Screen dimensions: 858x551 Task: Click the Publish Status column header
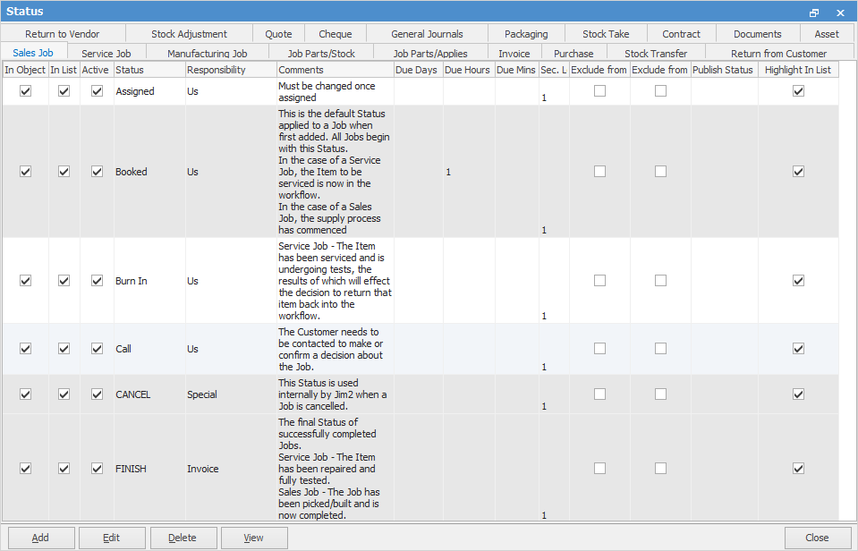pyautogui.click(x=725, y=70)
